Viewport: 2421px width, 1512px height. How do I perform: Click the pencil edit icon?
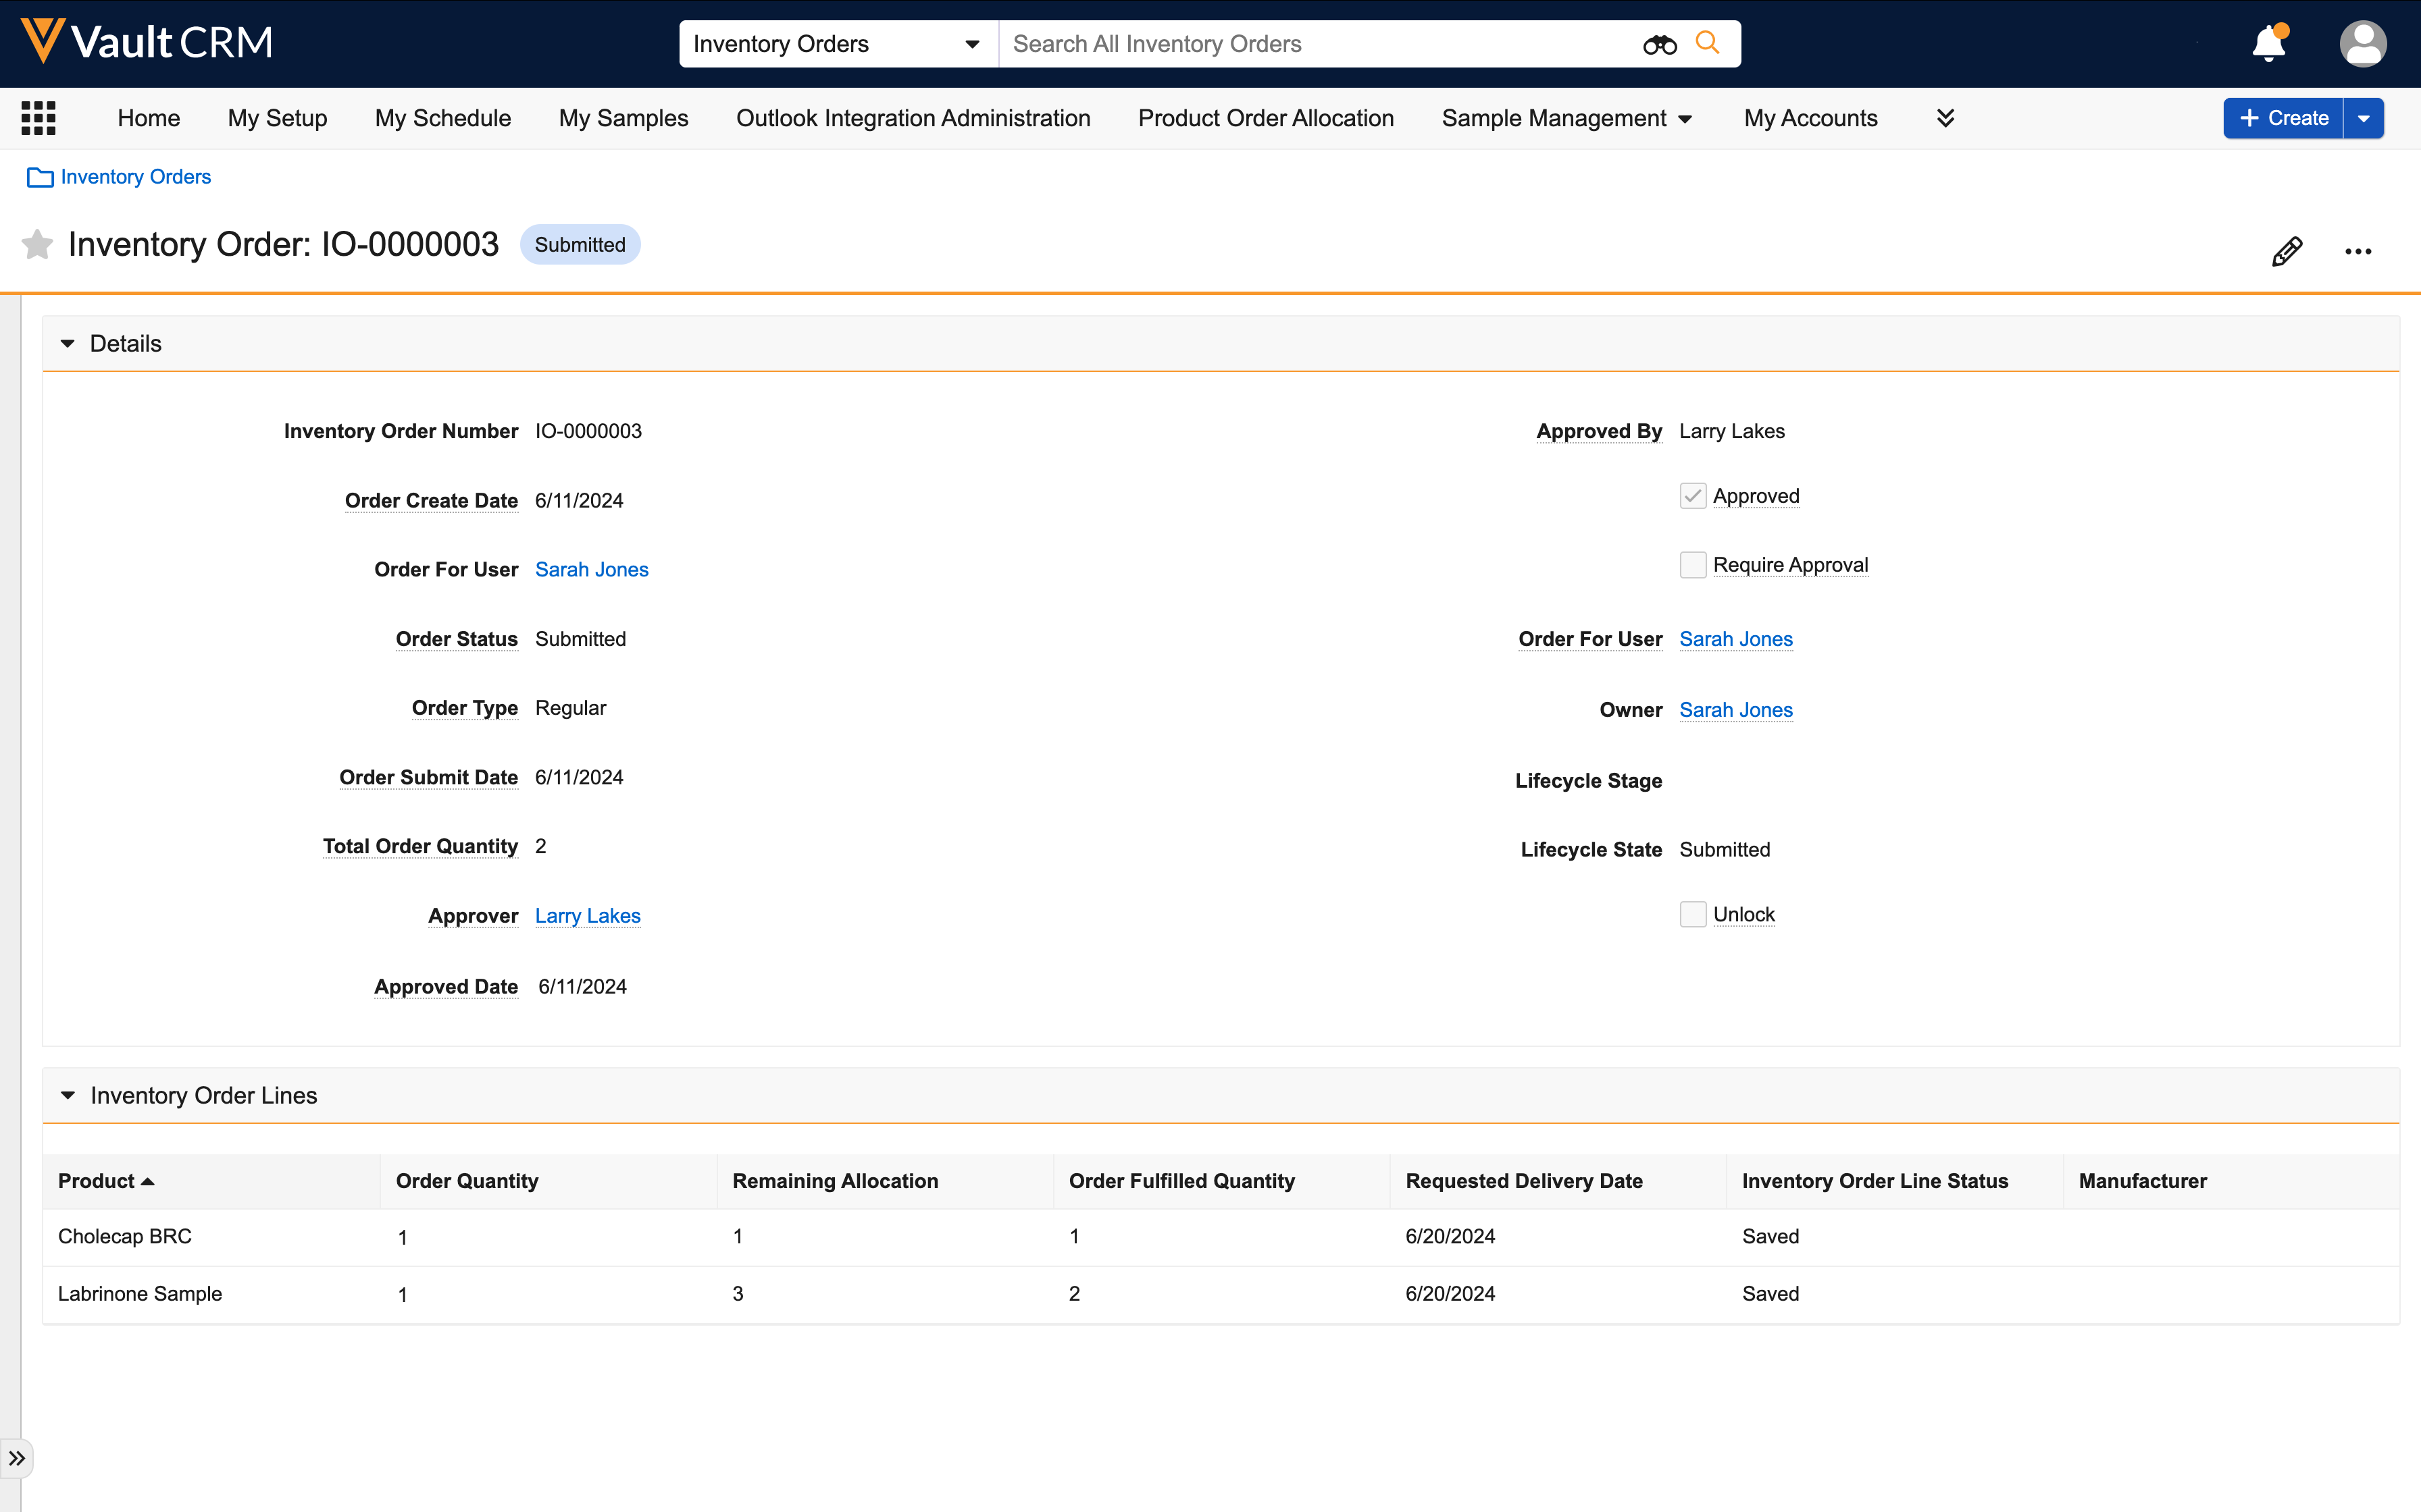click(2287, 251)
